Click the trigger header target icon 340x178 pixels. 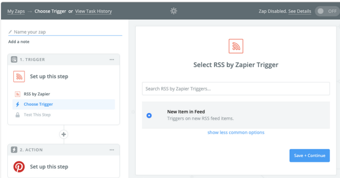coord(14,59)
